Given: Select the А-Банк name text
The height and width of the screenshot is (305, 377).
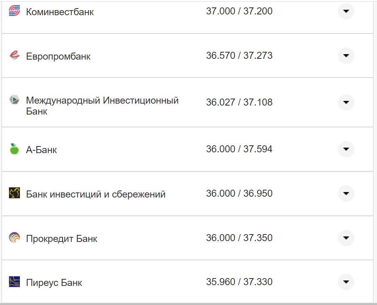Looking at the screenshot, I should click(41, 149).
